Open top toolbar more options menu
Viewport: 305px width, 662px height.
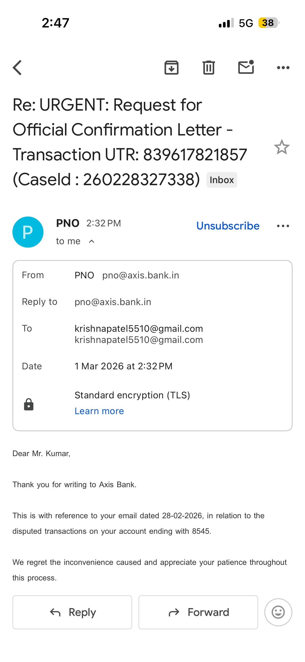tap(283, 68)
